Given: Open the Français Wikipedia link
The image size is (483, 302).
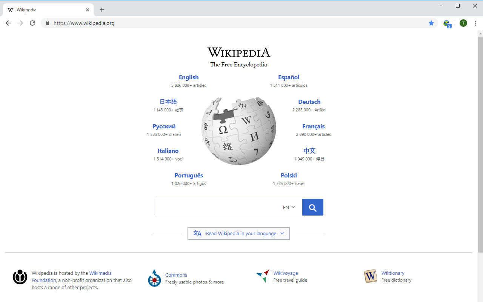Looking at the screenshot, I should point(314,126).
